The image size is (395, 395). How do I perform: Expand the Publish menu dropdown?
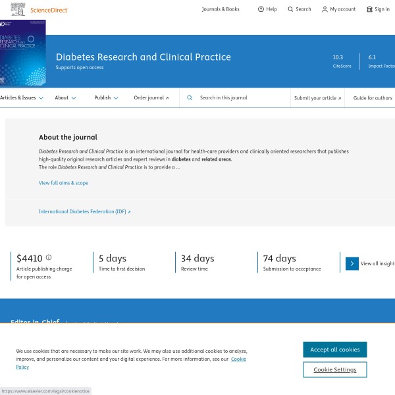[106, 97]
